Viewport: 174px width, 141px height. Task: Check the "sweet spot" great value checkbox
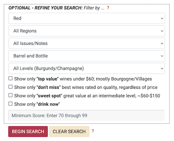[10, 95]
